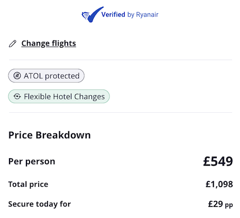Click the word Ryanair in the badge

click(147, 15)
